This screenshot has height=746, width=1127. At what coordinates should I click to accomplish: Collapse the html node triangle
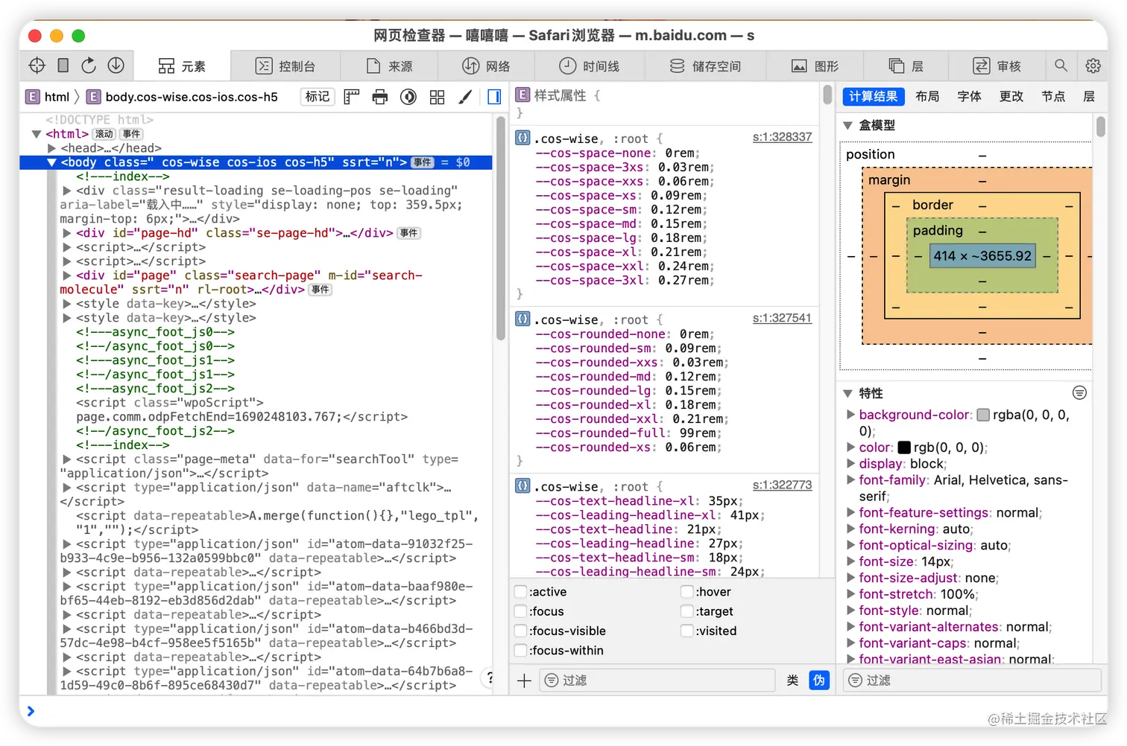[36, 134]
